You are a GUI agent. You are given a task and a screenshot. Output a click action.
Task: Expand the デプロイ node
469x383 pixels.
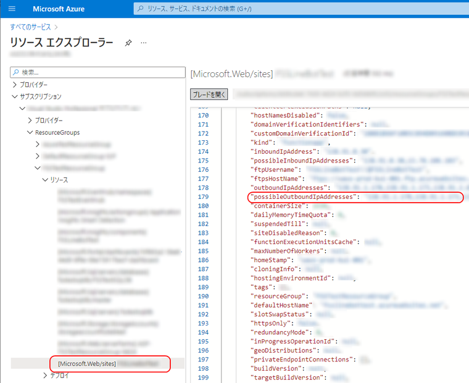pyautogui.click(x=45, y=376)
